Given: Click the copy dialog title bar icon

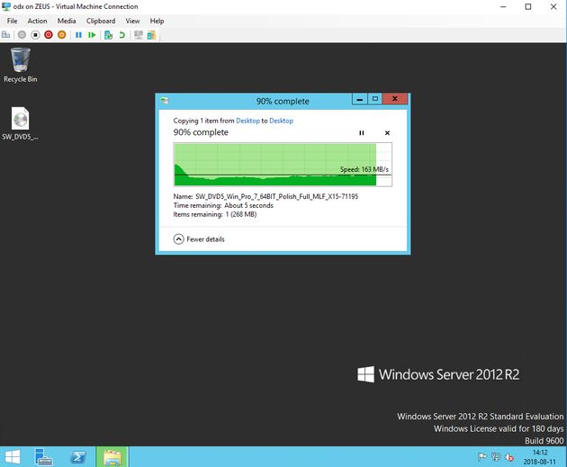Looking at the screenshot, I should [165, 101].
